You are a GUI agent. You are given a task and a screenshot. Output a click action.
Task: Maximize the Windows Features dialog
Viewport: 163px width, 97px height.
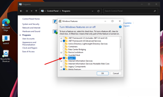112,21
